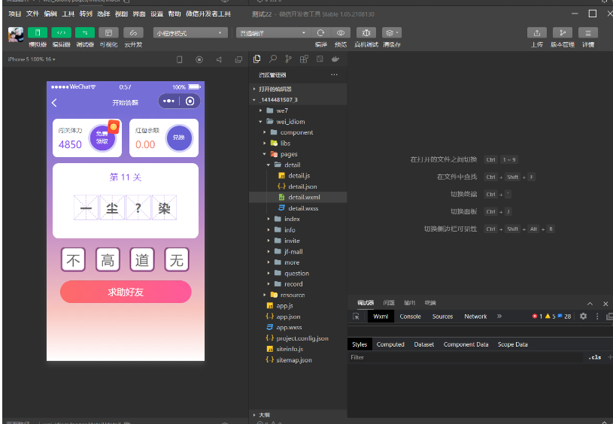613x424 pixels.
Task: Open the devtools settings gear icon
Action: 583,316
